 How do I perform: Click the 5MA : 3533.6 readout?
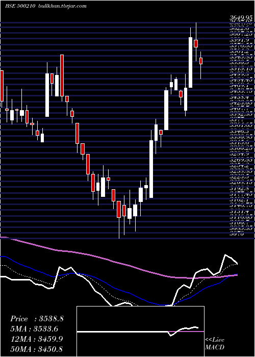pyautogui.click(x=34, y=329)
